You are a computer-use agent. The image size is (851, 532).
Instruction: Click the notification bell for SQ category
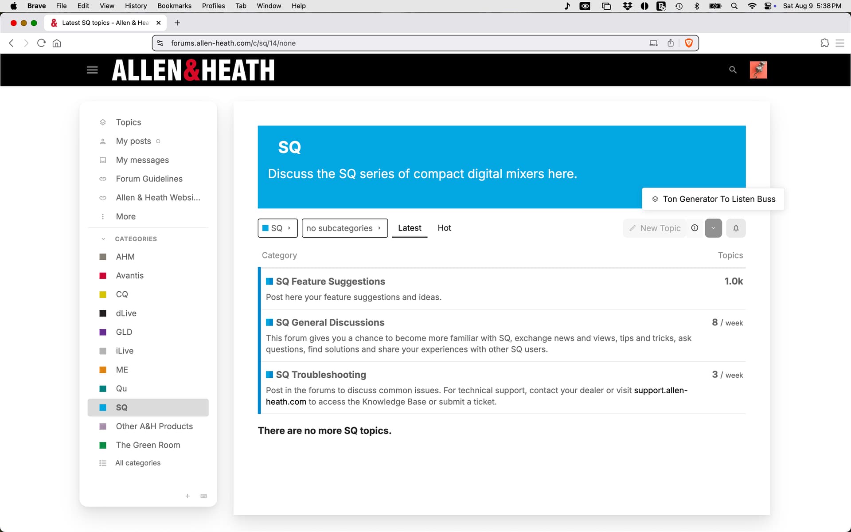point(736,228)
